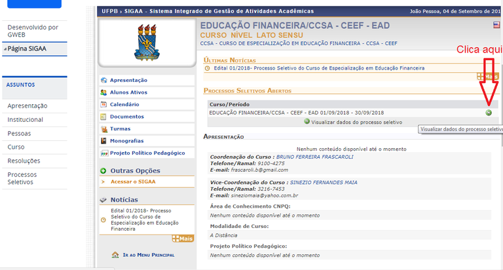The width and height of the screenshot is (503, 270).
Task: Click the green icon in the Visualizar dados legend
Action: click(307, 122)
